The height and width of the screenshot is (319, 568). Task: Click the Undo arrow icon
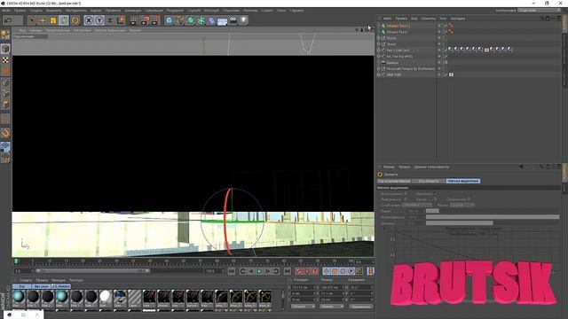8,20
